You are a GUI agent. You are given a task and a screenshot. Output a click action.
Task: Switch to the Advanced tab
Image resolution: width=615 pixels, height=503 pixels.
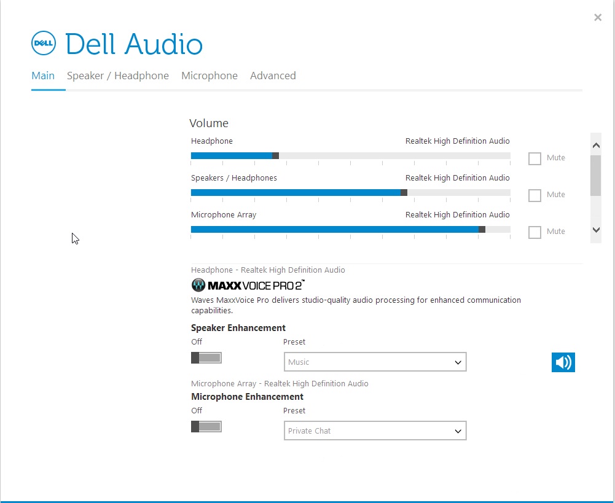pos(273,76)
